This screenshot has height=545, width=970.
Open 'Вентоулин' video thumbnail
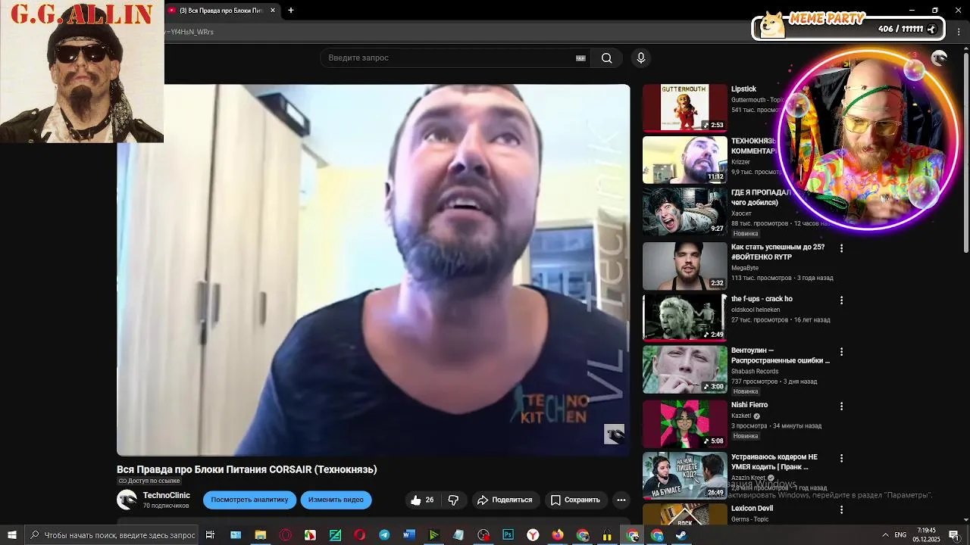coord(684,369)
